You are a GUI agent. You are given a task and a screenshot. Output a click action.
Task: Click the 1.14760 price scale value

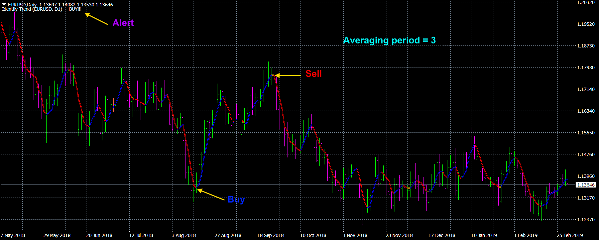[586, 154]
